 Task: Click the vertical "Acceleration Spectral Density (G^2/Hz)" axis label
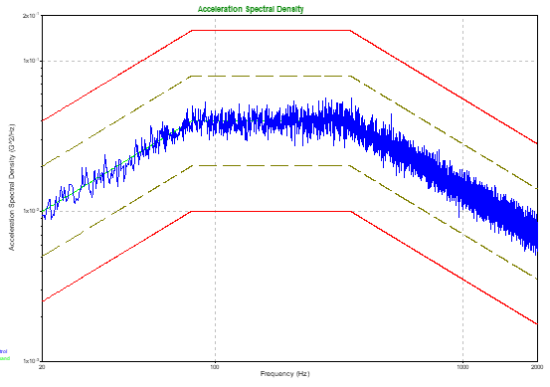point(12,187)
